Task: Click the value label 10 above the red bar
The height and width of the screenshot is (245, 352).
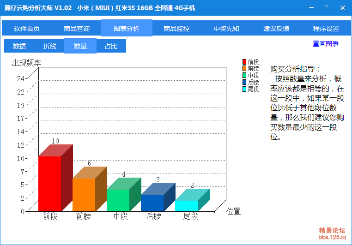Action: click(x=55, y=141)
